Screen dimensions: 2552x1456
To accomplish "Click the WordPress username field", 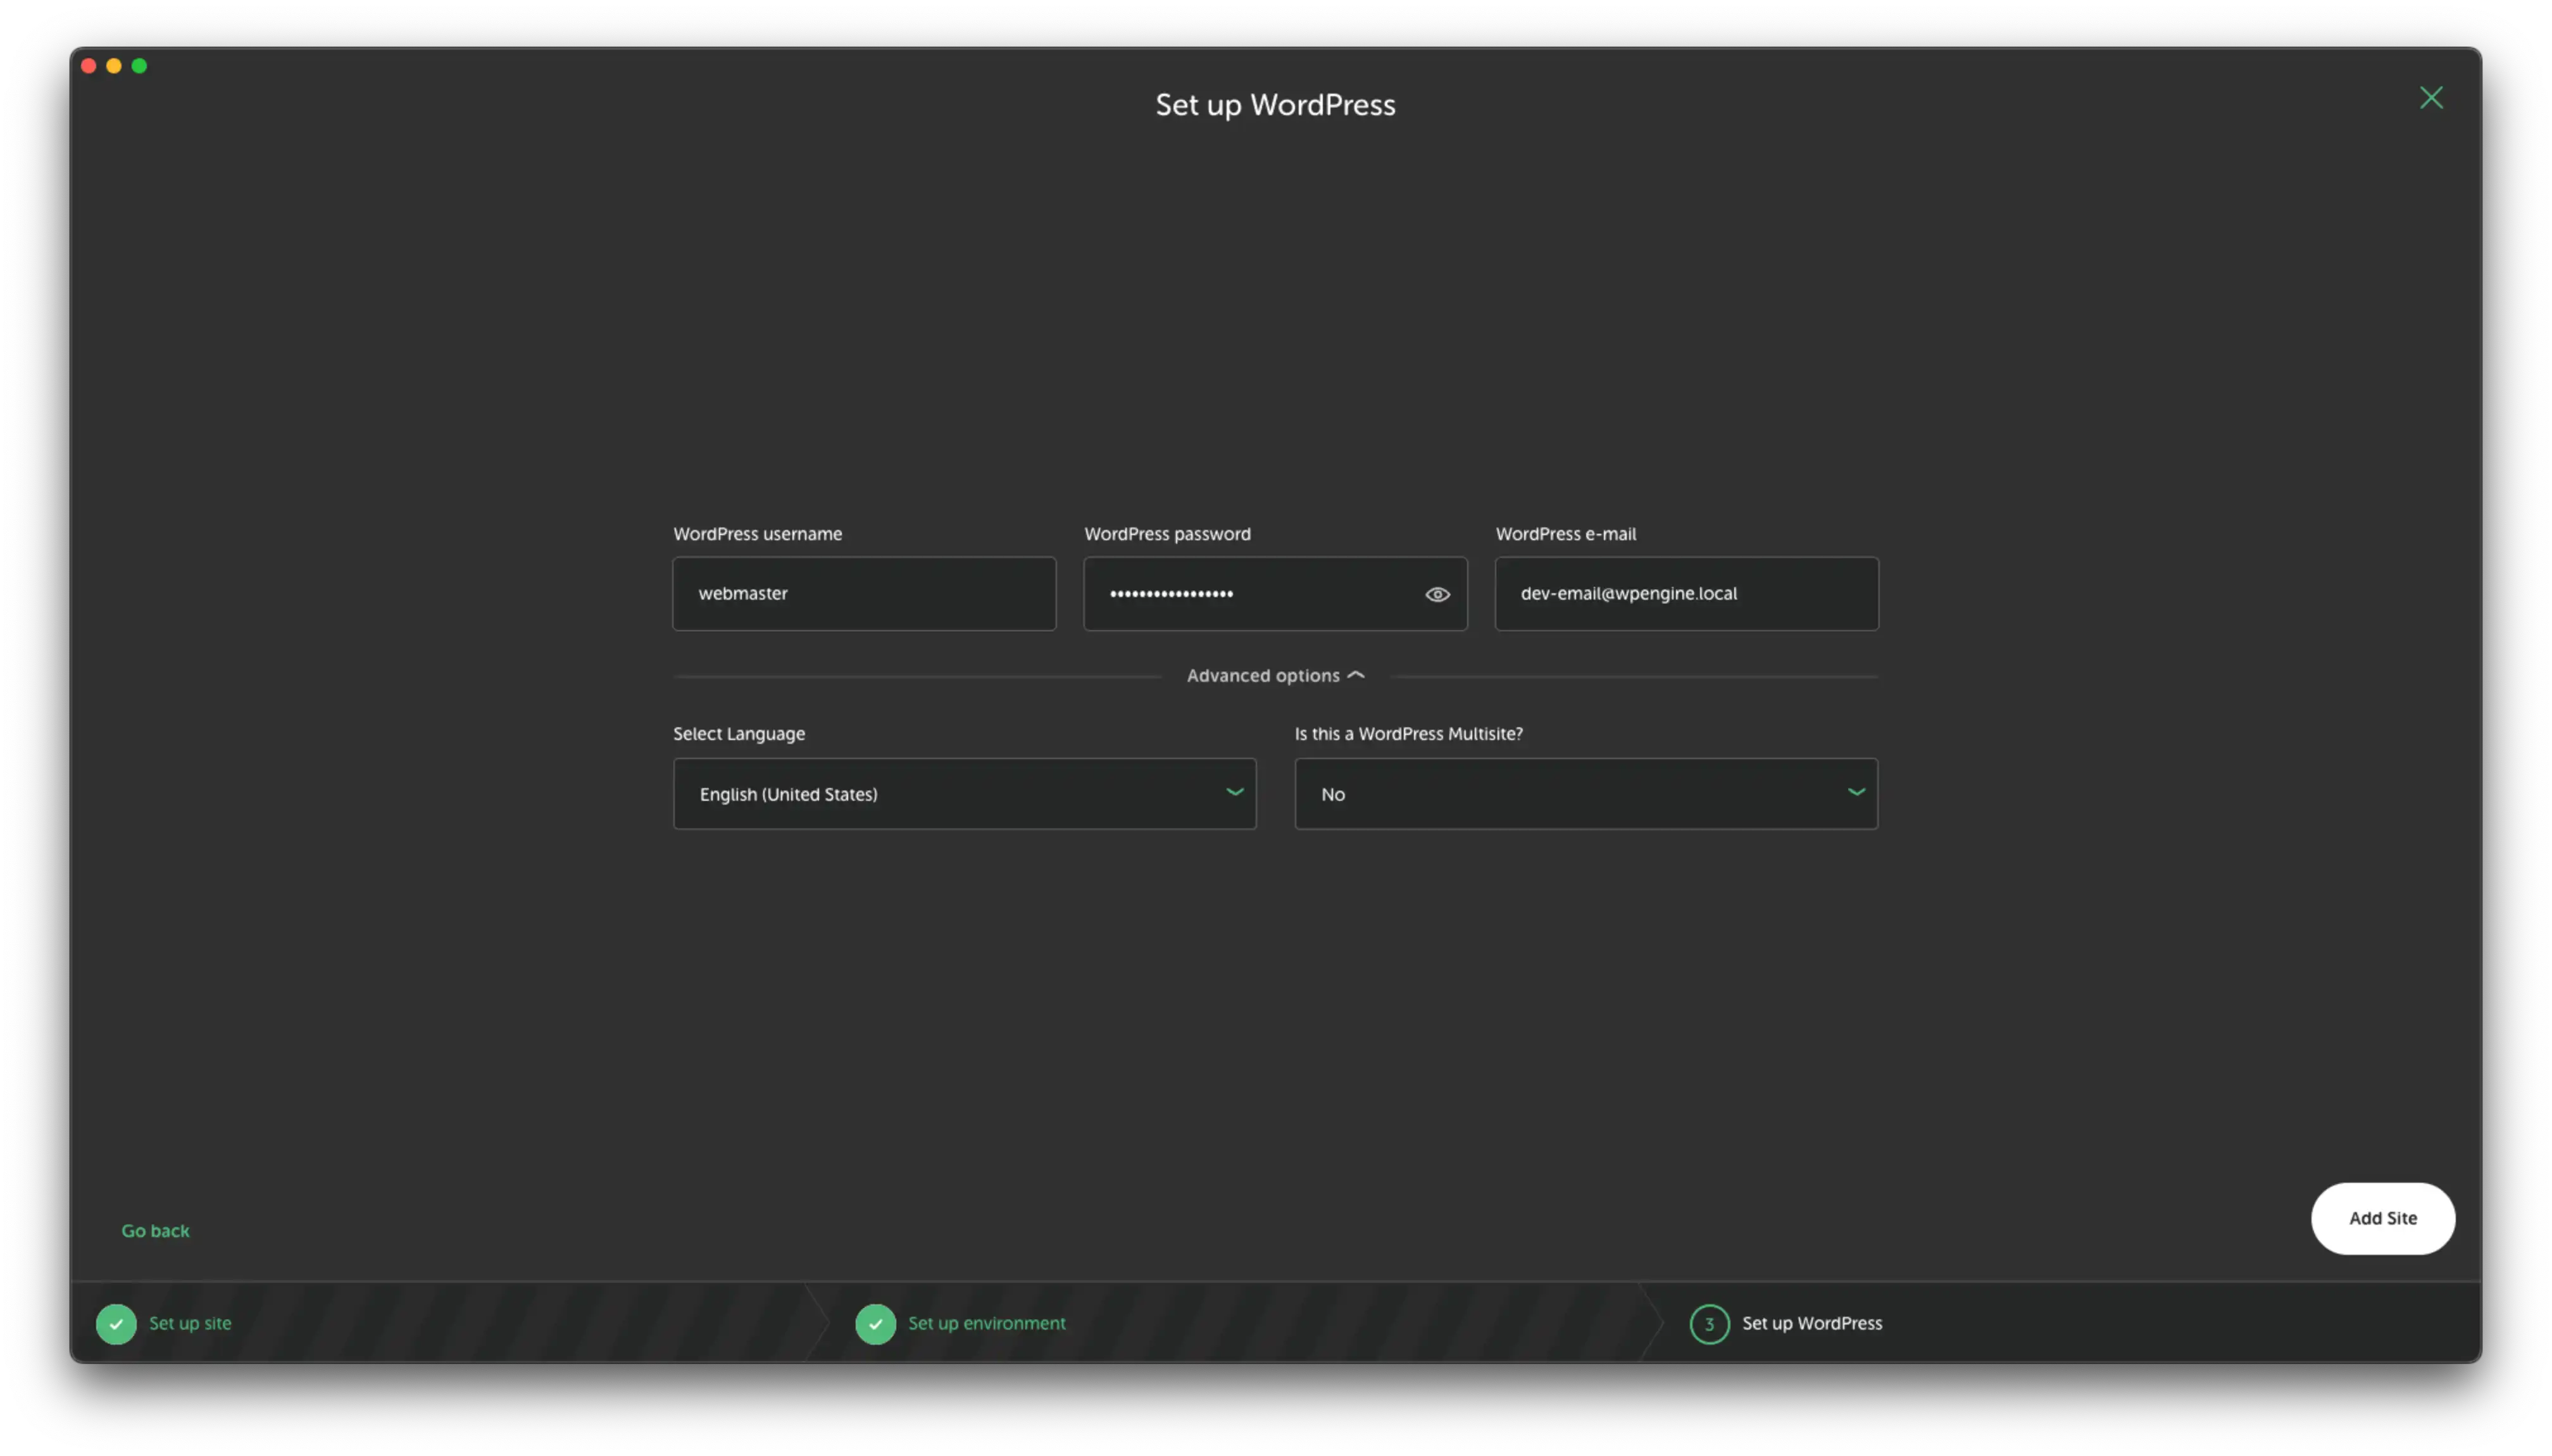I will (863, 593).
